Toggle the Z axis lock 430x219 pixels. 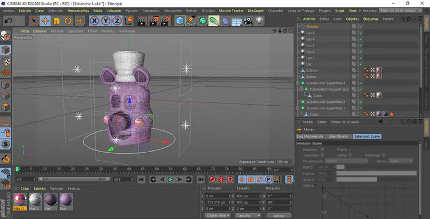pos(118,21)
